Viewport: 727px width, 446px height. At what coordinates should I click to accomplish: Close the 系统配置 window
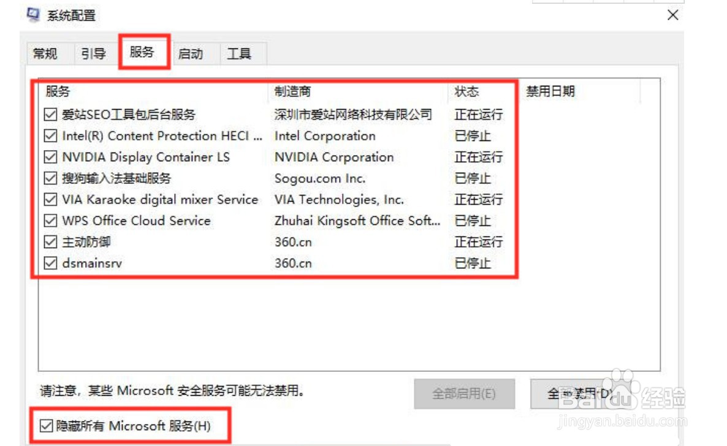(672, 15)
